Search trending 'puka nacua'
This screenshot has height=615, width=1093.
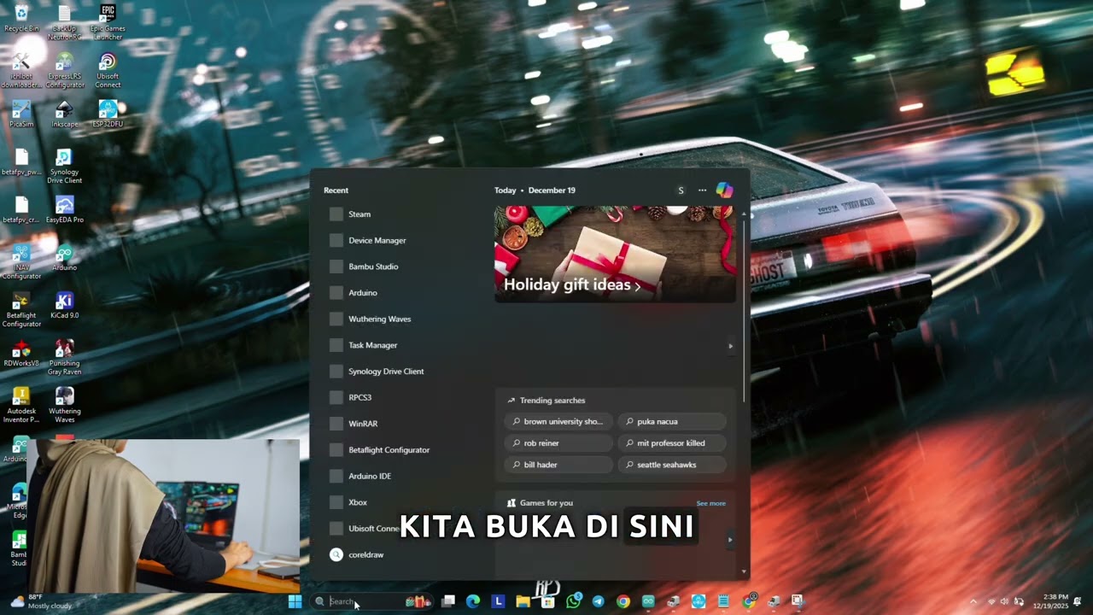click(x=672, y=422)
